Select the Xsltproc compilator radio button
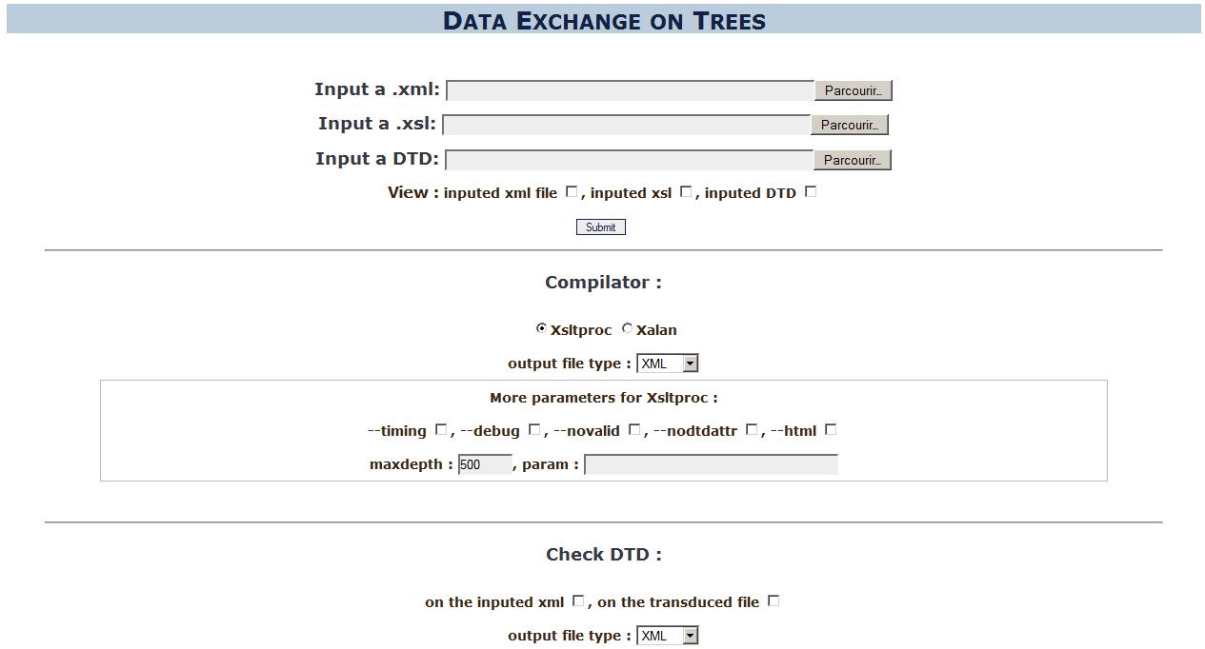 (x=541, y=328)
